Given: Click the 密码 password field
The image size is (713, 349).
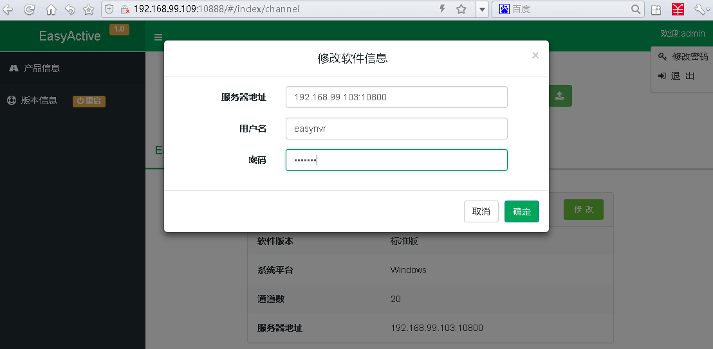Looking at the screenshot, I should [396, 160].
